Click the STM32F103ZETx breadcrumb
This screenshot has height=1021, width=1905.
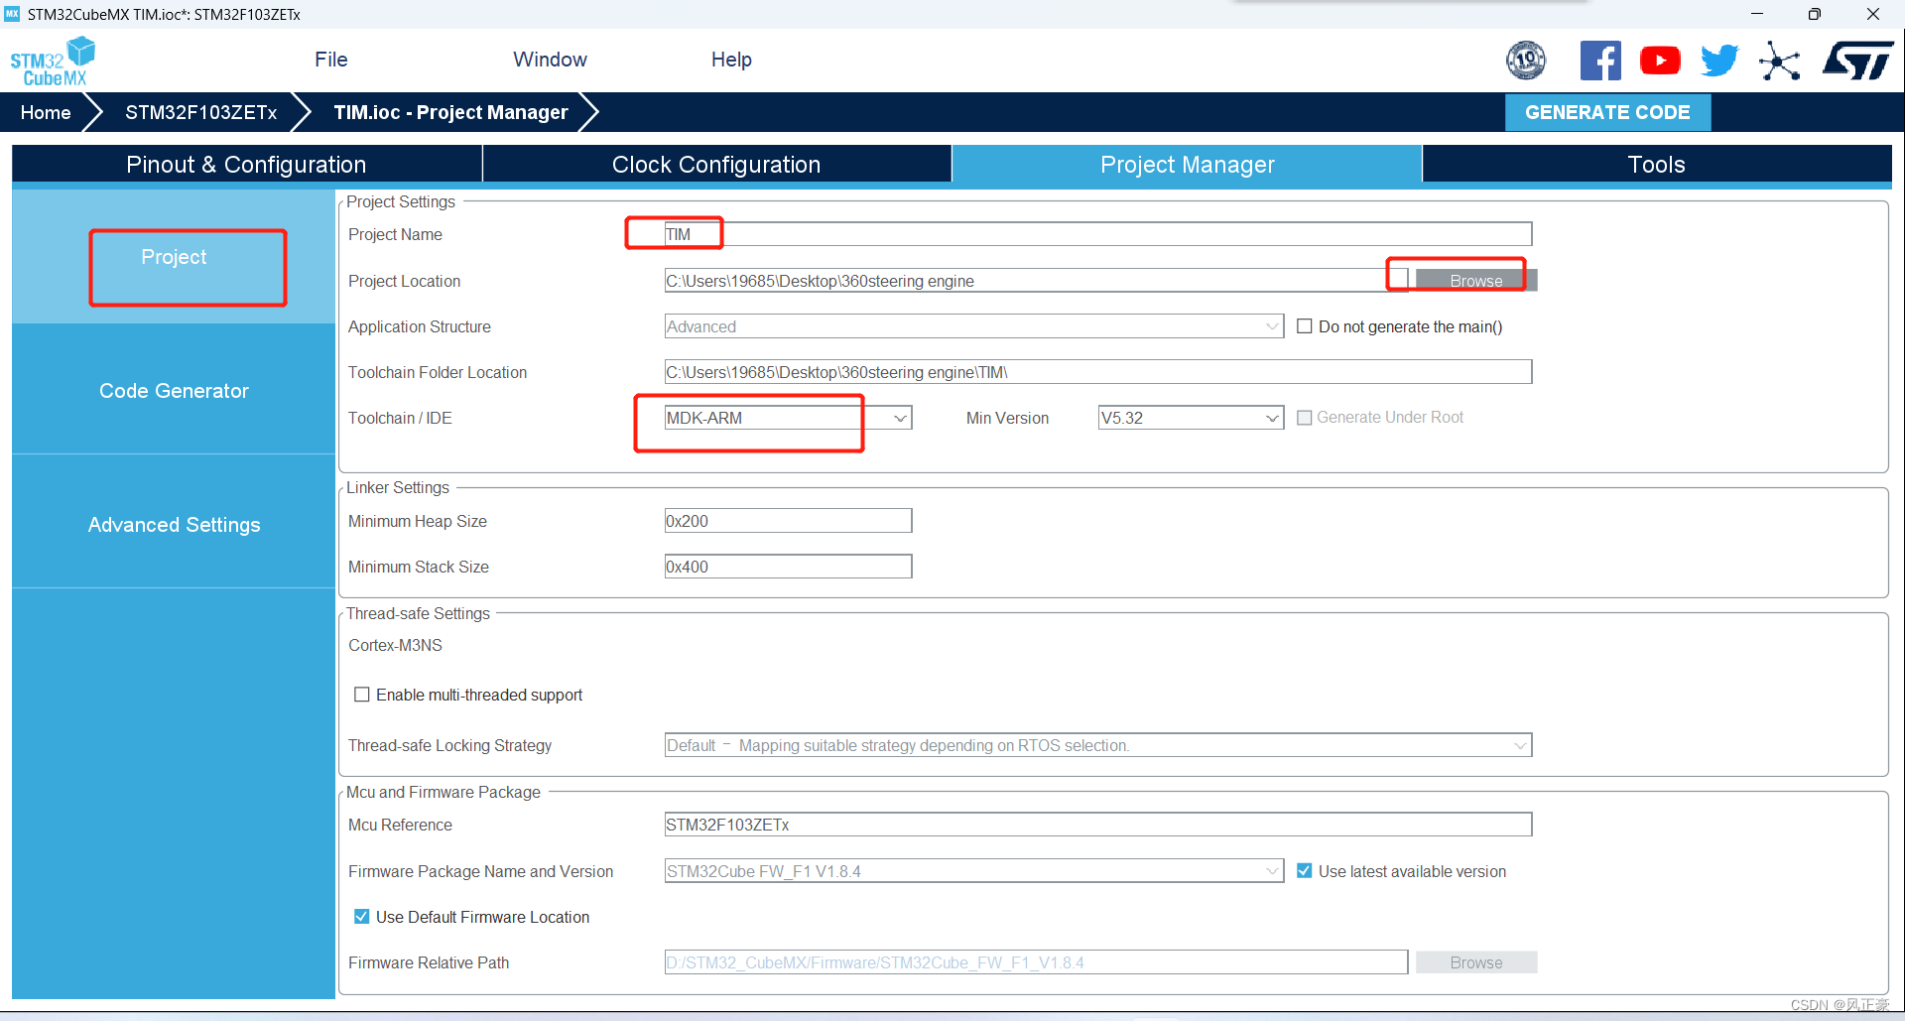click(200, 112)
